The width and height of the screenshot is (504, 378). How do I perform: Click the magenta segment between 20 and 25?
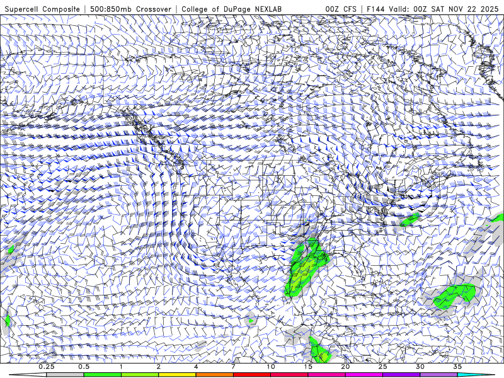coord(364,375)
